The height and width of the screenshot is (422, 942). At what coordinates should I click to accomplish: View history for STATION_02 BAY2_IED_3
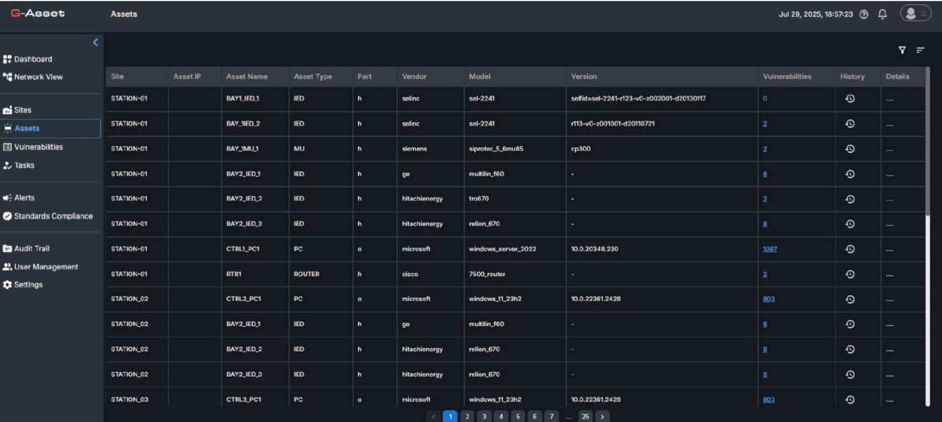click(x=850, y=375)
